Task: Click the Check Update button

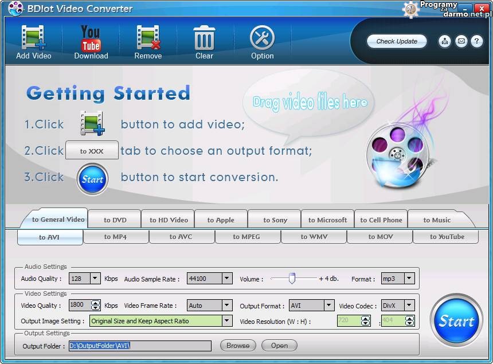Action: coord(397,41)
